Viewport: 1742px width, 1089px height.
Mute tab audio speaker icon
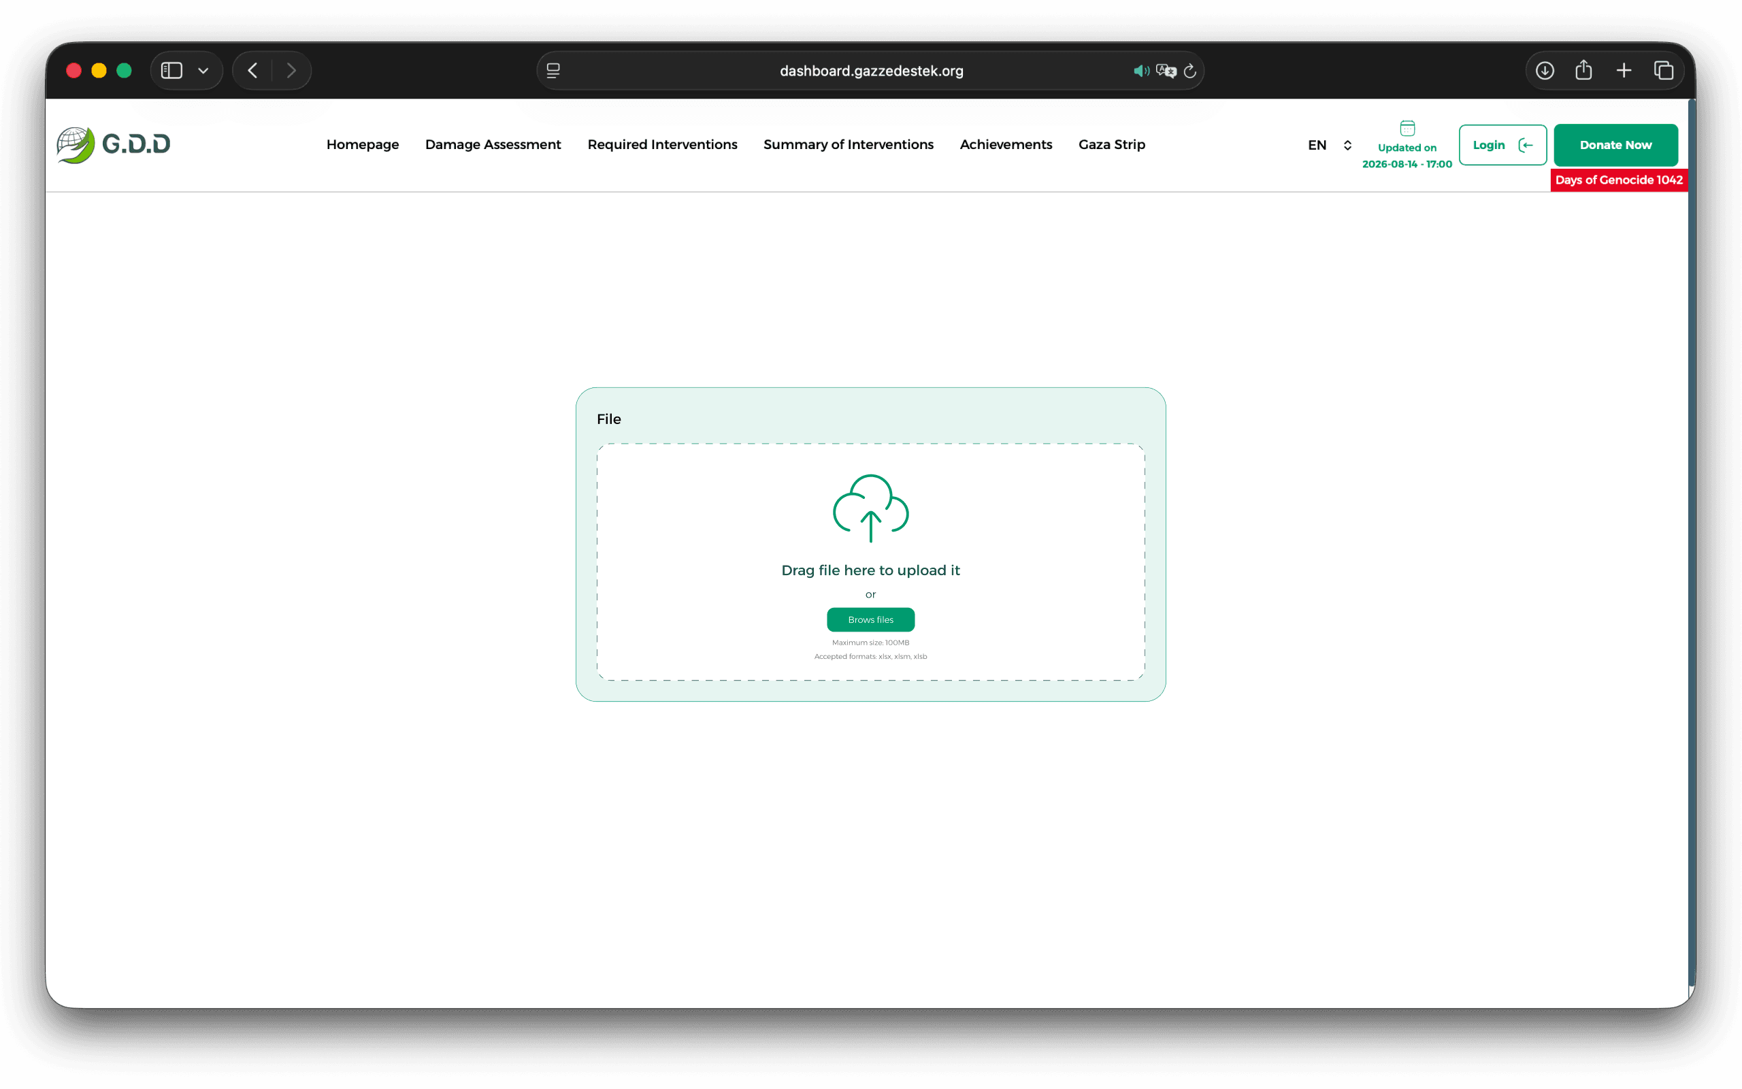tap(1140, 71)
